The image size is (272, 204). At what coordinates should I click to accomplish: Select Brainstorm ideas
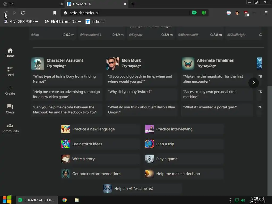pyautogui.click(x=100, y=144)
